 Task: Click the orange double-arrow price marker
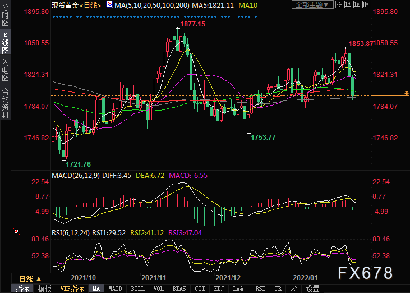(x=406, y=93)
